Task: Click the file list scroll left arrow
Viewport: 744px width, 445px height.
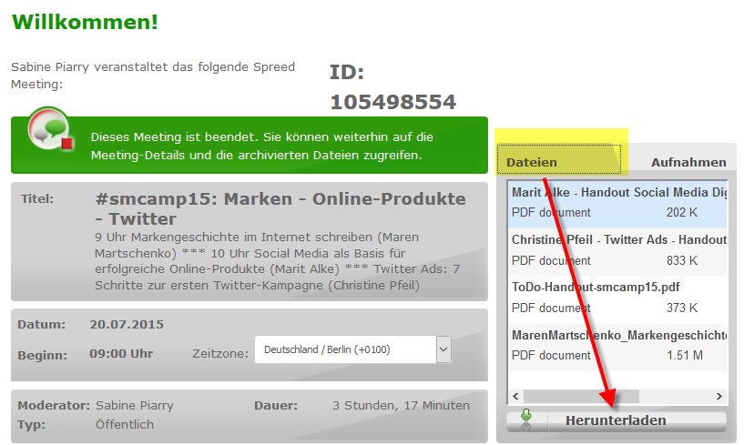Action: pos(515,396)
